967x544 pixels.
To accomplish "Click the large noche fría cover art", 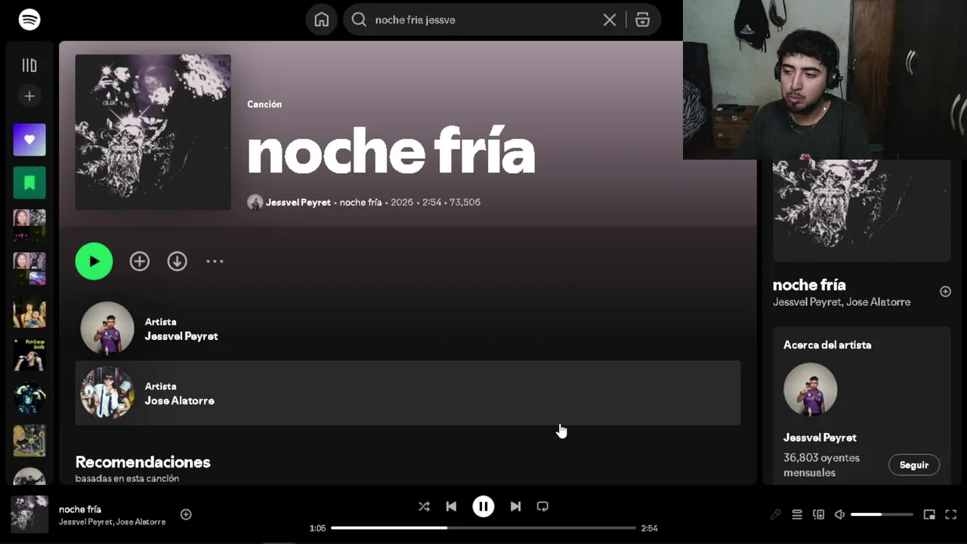I will pyautogui.click(x=153, y=131).
